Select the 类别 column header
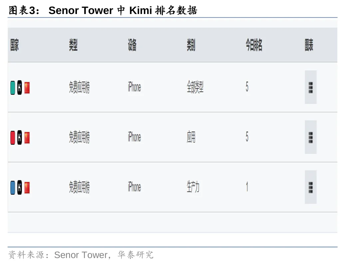Viewport: 345px width, 264px height. pos(191,45)
